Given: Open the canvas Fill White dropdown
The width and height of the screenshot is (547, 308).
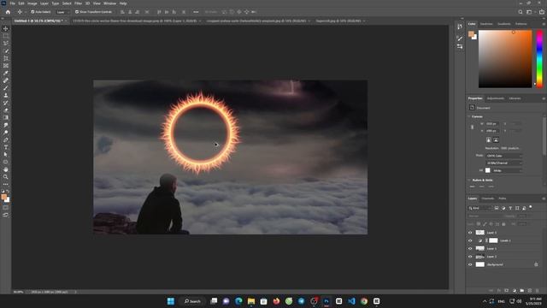Looking at the screenshot, I should point(507,170).
